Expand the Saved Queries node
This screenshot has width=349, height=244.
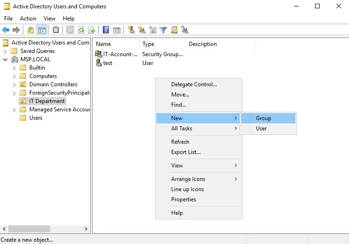[6, 51]
